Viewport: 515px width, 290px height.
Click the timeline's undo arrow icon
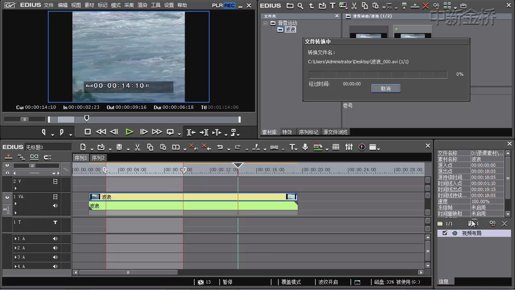[220, 147]
